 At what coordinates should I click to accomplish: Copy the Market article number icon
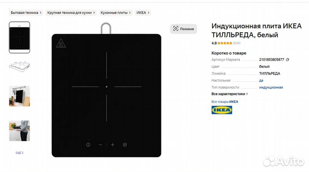pyautogui.click(x=288, y=60)
